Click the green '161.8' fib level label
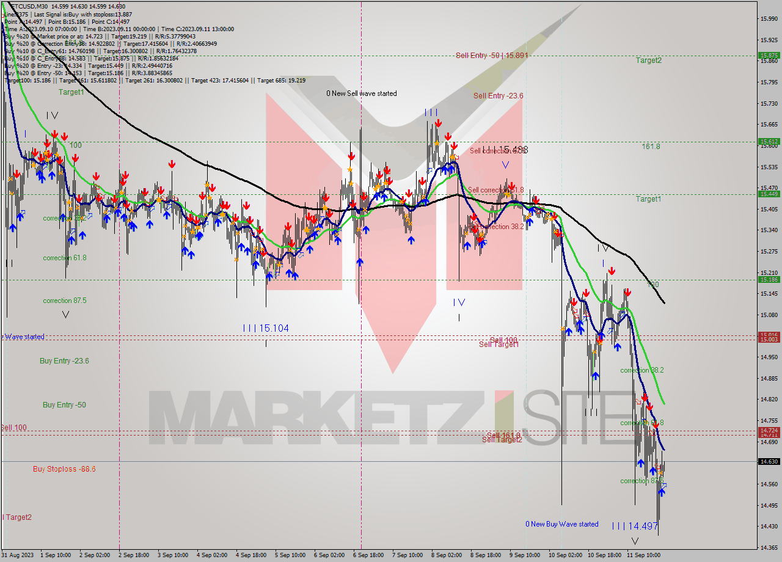The height and width of the screenshot is (562, 782). click(x=651, y=147)
